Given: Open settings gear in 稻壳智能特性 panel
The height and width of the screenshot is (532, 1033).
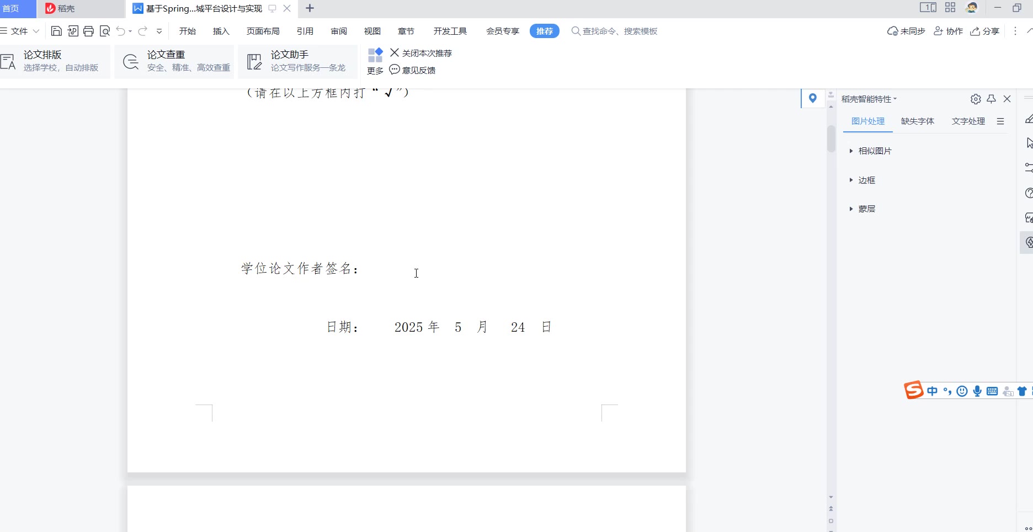Looking at the screenshot, I should click(x=976, y=99).
